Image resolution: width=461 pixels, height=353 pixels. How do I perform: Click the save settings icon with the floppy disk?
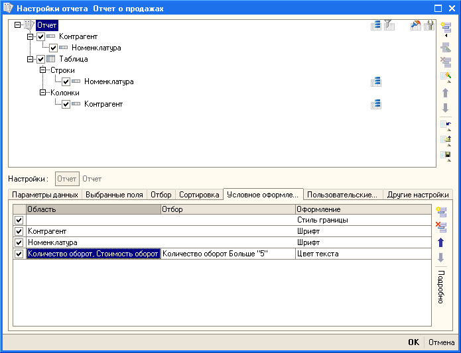pyautogui.click(x=446, y=156)
